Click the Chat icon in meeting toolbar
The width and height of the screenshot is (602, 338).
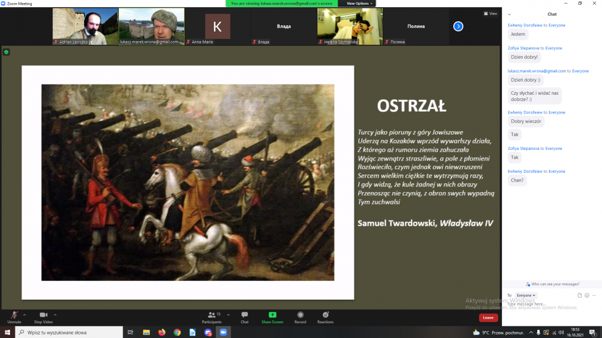245,317
